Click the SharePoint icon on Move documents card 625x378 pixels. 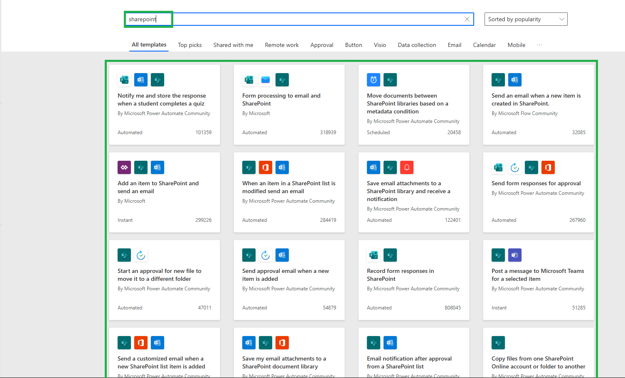390,80
